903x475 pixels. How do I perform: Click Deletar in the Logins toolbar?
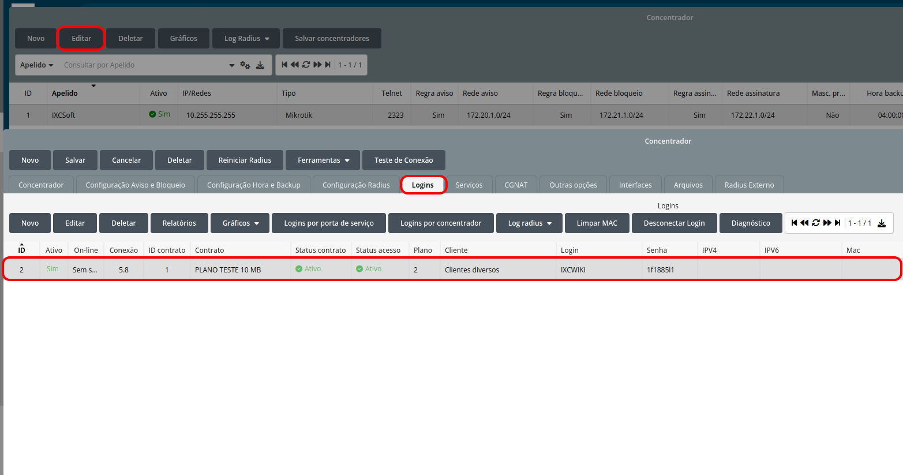123,223
